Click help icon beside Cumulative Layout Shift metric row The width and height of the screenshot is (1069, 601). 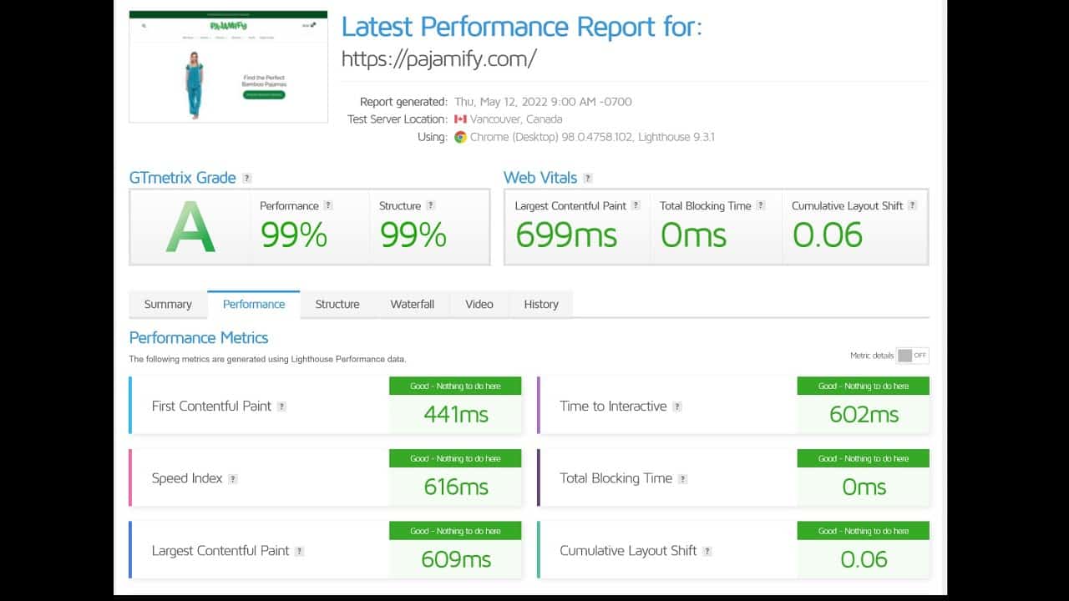pos(707,551)
